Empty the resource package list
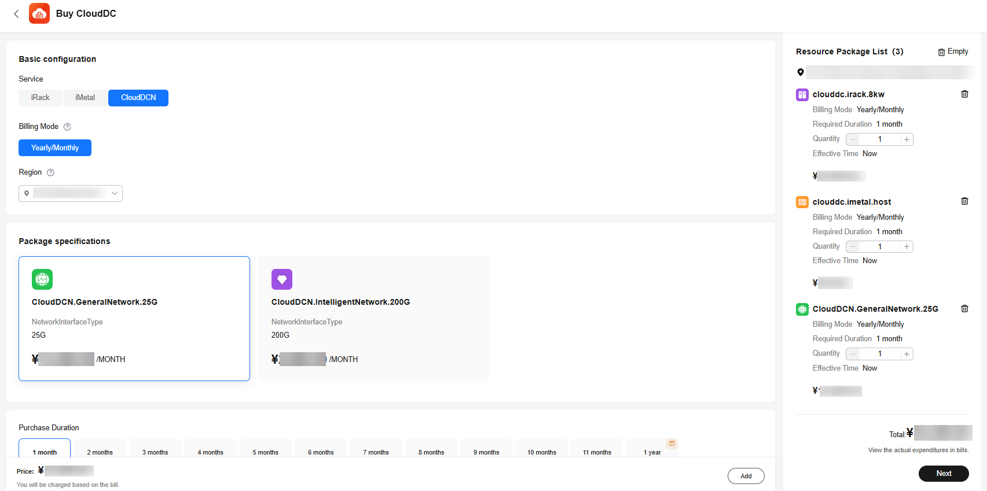The width and height of the screenshot is (987, 491). (x=953, y=51)
